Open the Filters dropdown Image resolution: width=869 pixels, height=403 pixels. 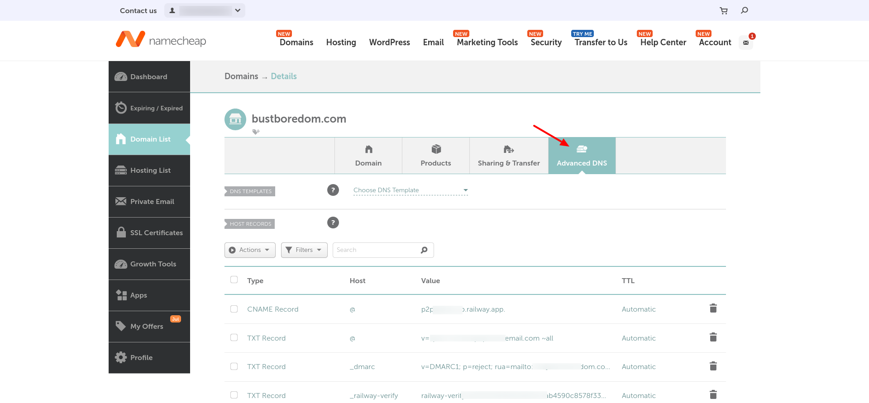(304, 250)
